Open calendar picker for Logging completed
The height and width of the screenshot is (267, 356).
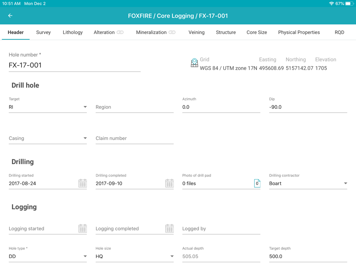point(169,228)
